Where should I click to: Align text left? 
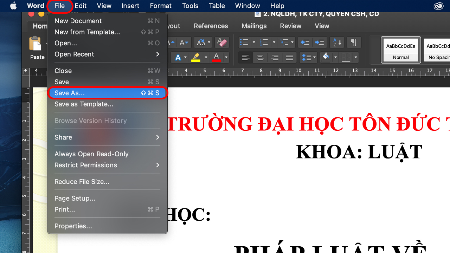coord(245,57)
